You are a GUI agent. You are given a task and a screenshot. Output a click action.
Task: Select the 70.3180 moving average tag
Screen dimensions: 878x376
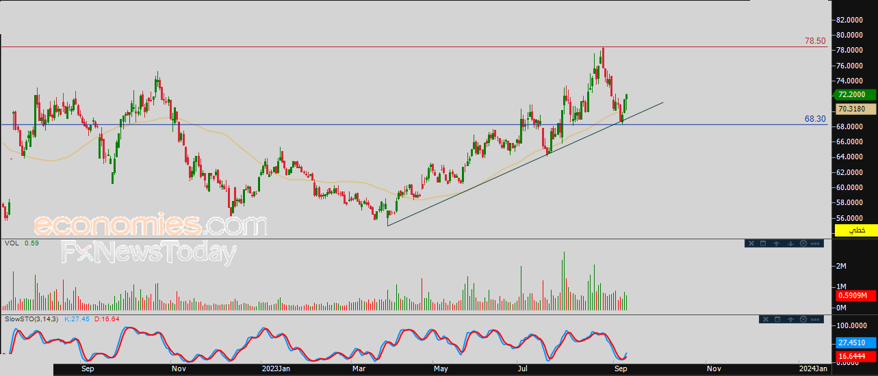coord(855,109)
